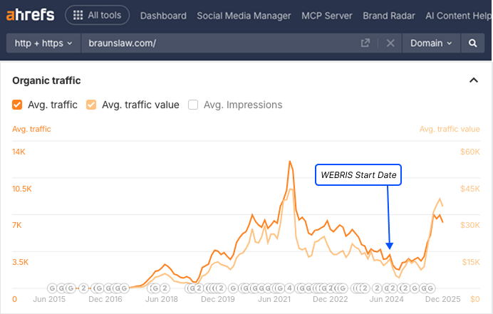Click the Dec 2022 axis label
The image size is (493, 314).
(x=330, y=299)
